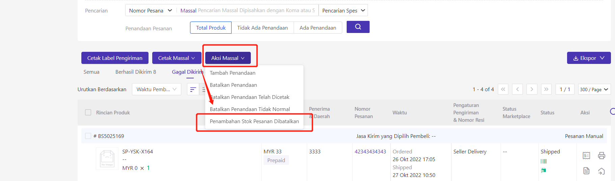This screenshot has width=615, height=181.
Task: Click the Pesanan Manual label
Action: point(584,136)
